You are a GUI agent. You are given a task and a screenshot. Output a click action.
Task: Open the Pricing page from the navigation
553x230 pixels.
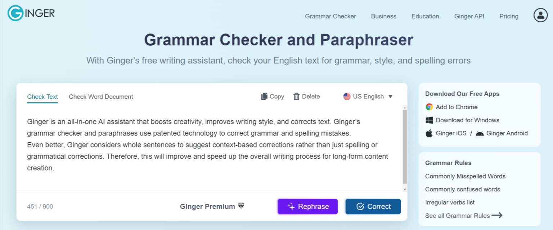coord(509,16)
